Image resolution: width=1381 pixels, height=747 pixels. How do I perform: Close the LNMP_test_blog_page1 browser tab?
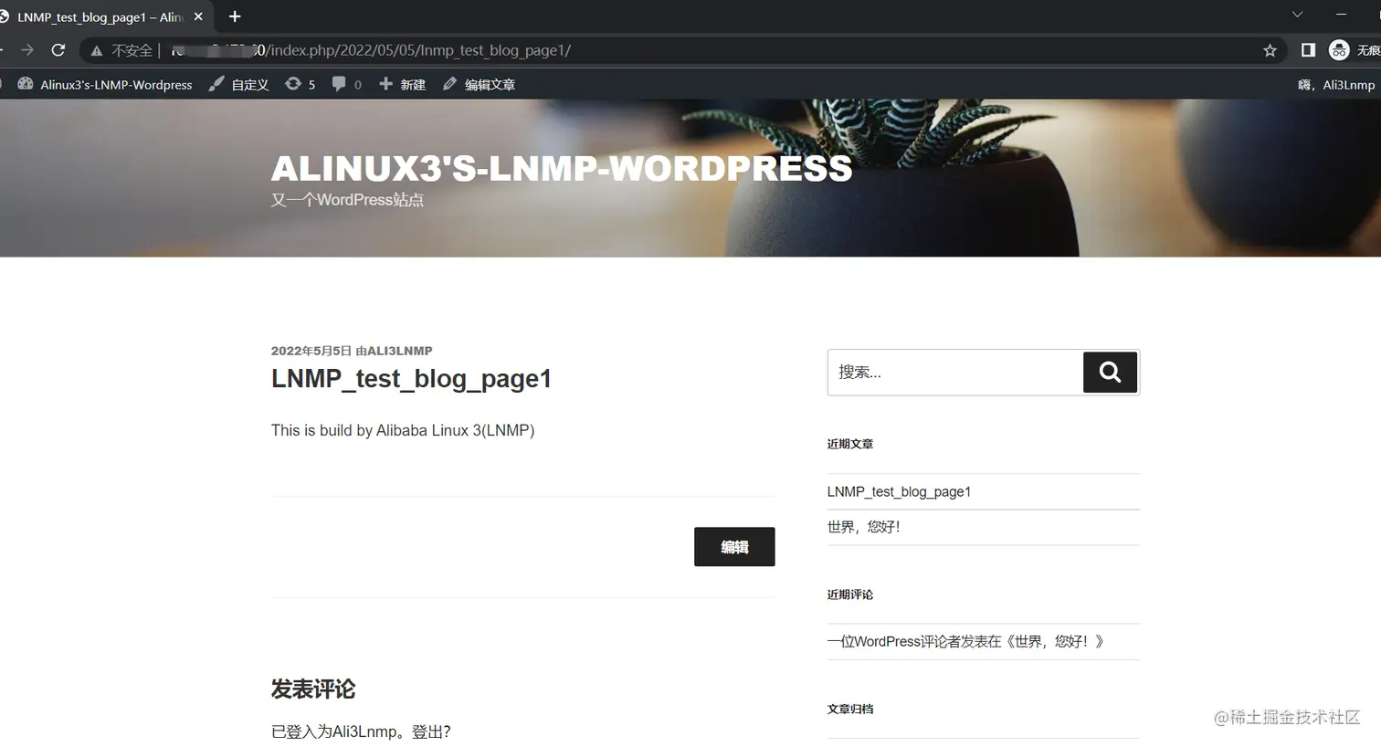(198, 16)
